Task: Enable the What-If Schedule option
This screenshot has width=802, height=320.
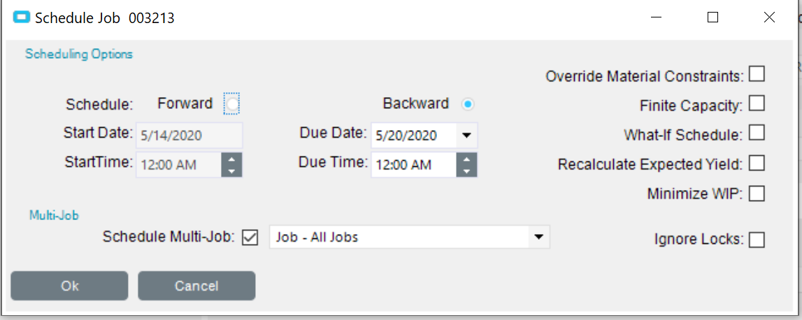Action: tap(757, 133)
